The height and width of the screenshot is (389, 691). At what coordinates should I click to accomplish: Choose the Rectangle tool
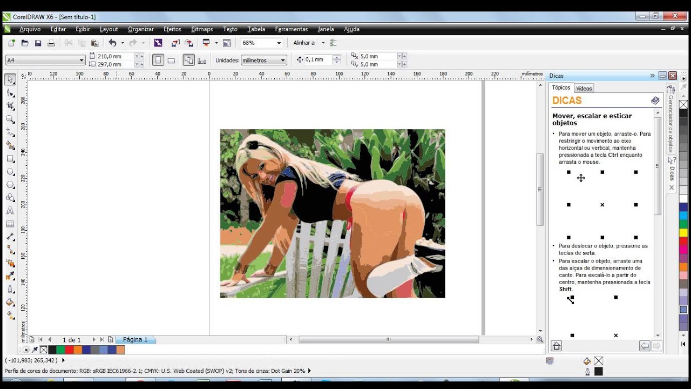[x=10, y=159]
